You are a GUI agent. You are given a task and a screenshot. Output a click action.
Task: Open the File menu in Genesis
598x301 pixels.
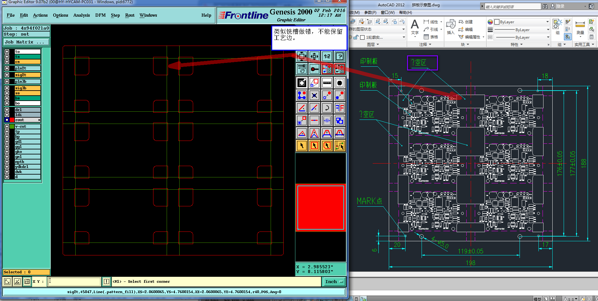[11, 15]
